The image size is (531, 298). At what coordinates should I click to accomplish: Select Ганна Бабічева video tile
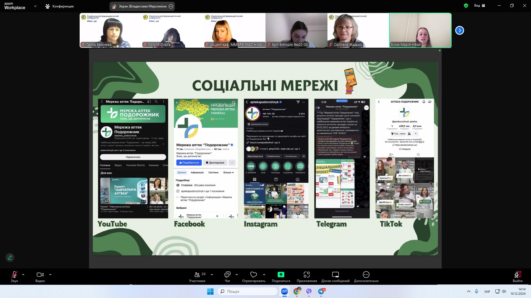tap(111, 30)
